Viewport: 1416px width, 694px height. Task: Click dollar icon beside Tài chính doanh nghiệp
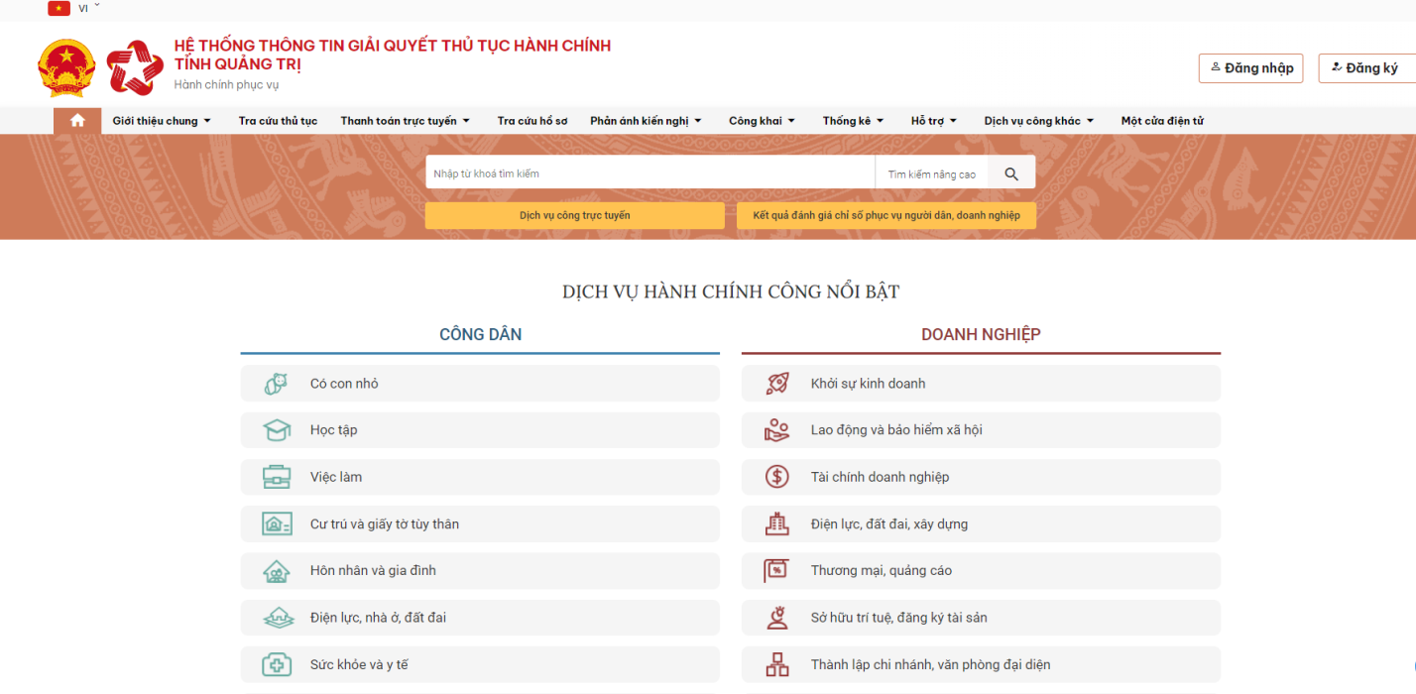(777, 477)
